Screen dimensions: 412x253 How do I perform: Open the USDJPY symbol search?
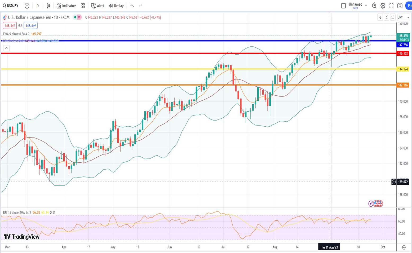click(x=11, y=6)
